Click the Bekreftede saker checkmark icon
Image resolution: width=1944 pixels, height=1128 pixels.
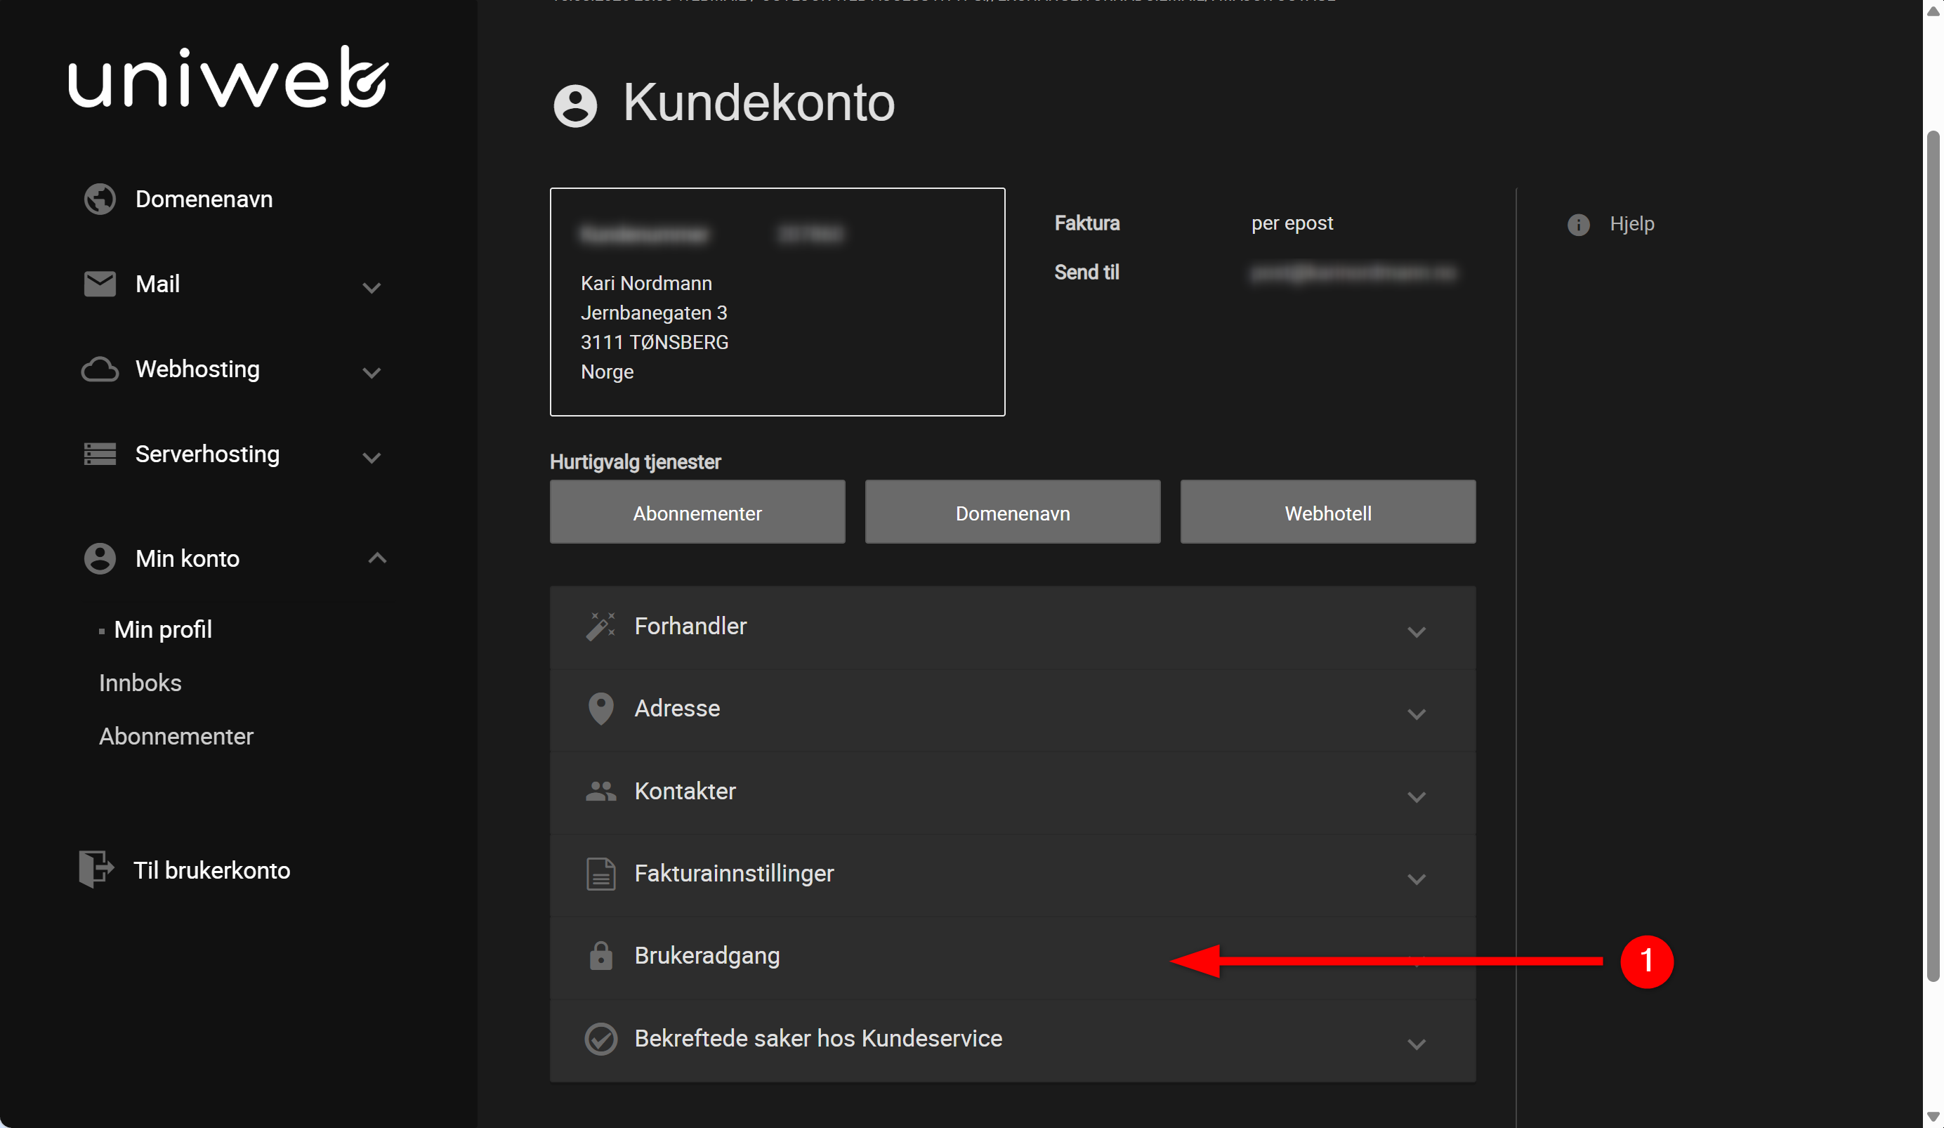(600, 1040)
